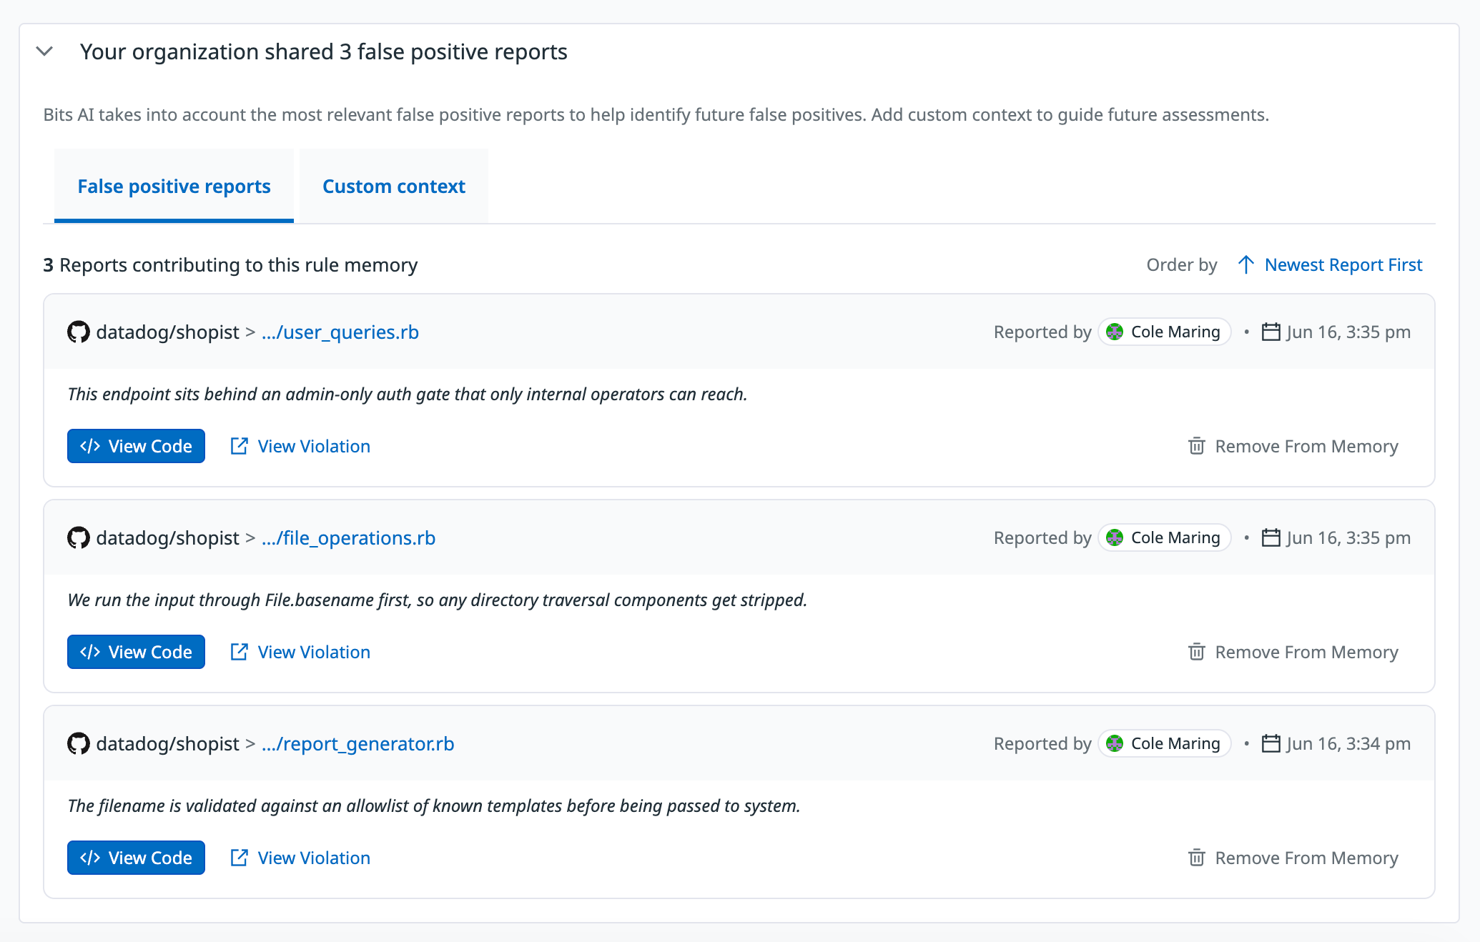1480x942 pixels.
Task: Open View Violation for file_operations.rb report
Action: [x=300, y=652]
